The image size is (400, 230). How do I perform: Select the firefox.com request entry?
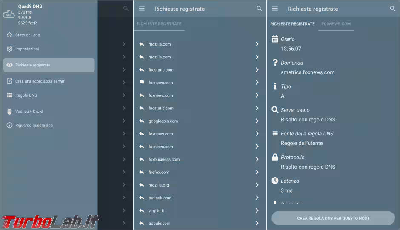point(159,172)
